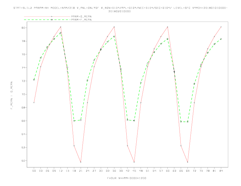Click the PARM=O_MEAN legend label
241x186 pixels.
click(81, 16)
